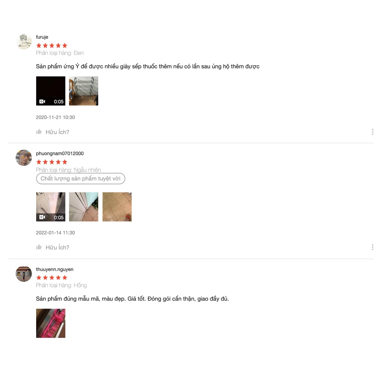This screenshot has height=374, width=374.
Task: Open furuje's shoe rack photo
Action: pos(84,91)
